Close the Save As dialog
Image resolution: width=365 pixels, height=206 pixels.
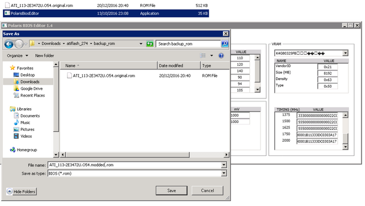tap(226, 34)
